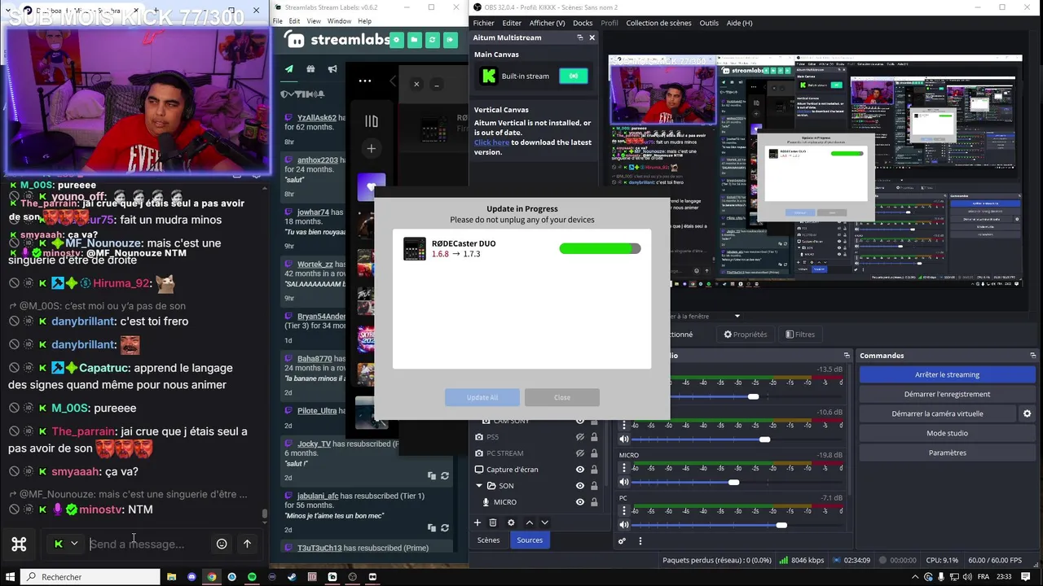Mute the PC audio channel speaker
This screenshot has width=1043, height=586.
(x=624, y=525)
